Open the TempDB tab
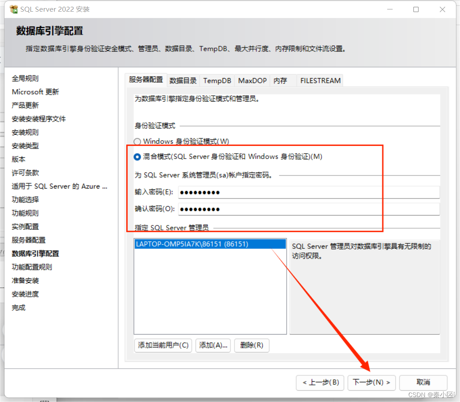The height and width of the screenshot is (402, 460). coord(217,81)
